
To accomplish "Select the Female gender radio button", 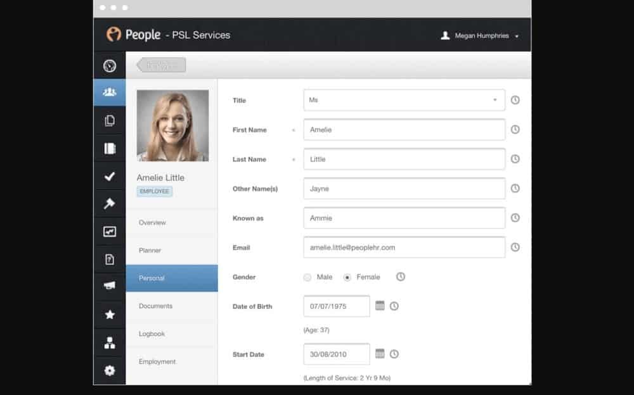I will point(347,277).
